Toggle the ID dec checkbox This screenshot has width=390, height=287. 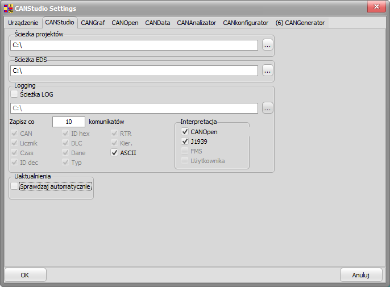pos(14,163)
